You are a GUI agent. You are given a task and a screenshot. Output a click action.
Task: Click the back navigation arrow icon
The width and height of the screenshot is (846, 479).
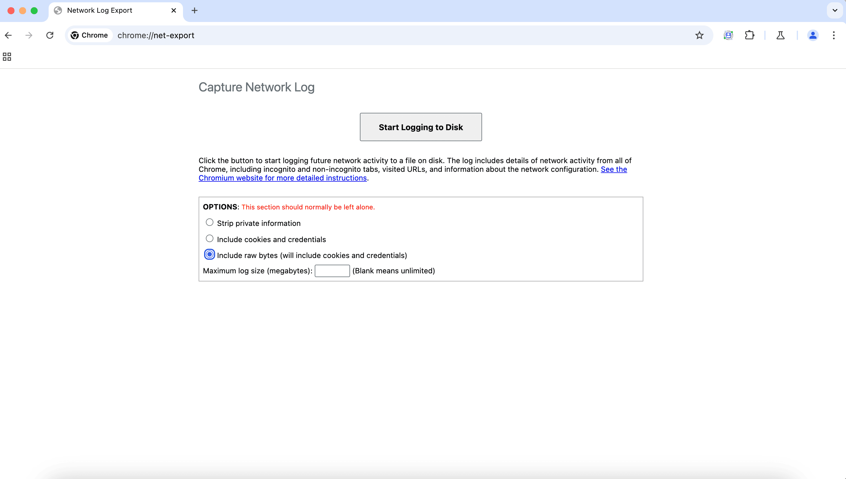[8, 35]
